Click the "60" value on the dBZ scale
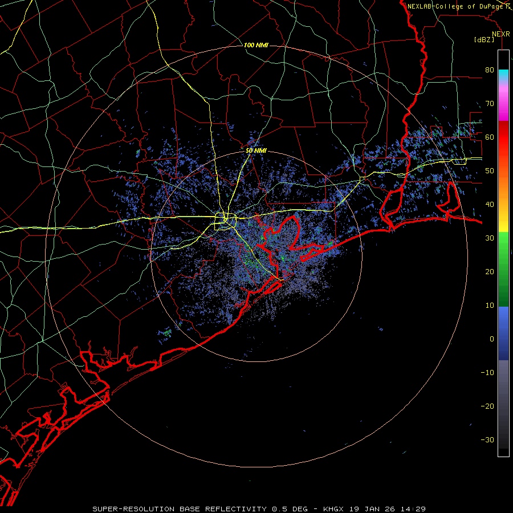This screenshot has width=513, height=513. click(490, 137)
